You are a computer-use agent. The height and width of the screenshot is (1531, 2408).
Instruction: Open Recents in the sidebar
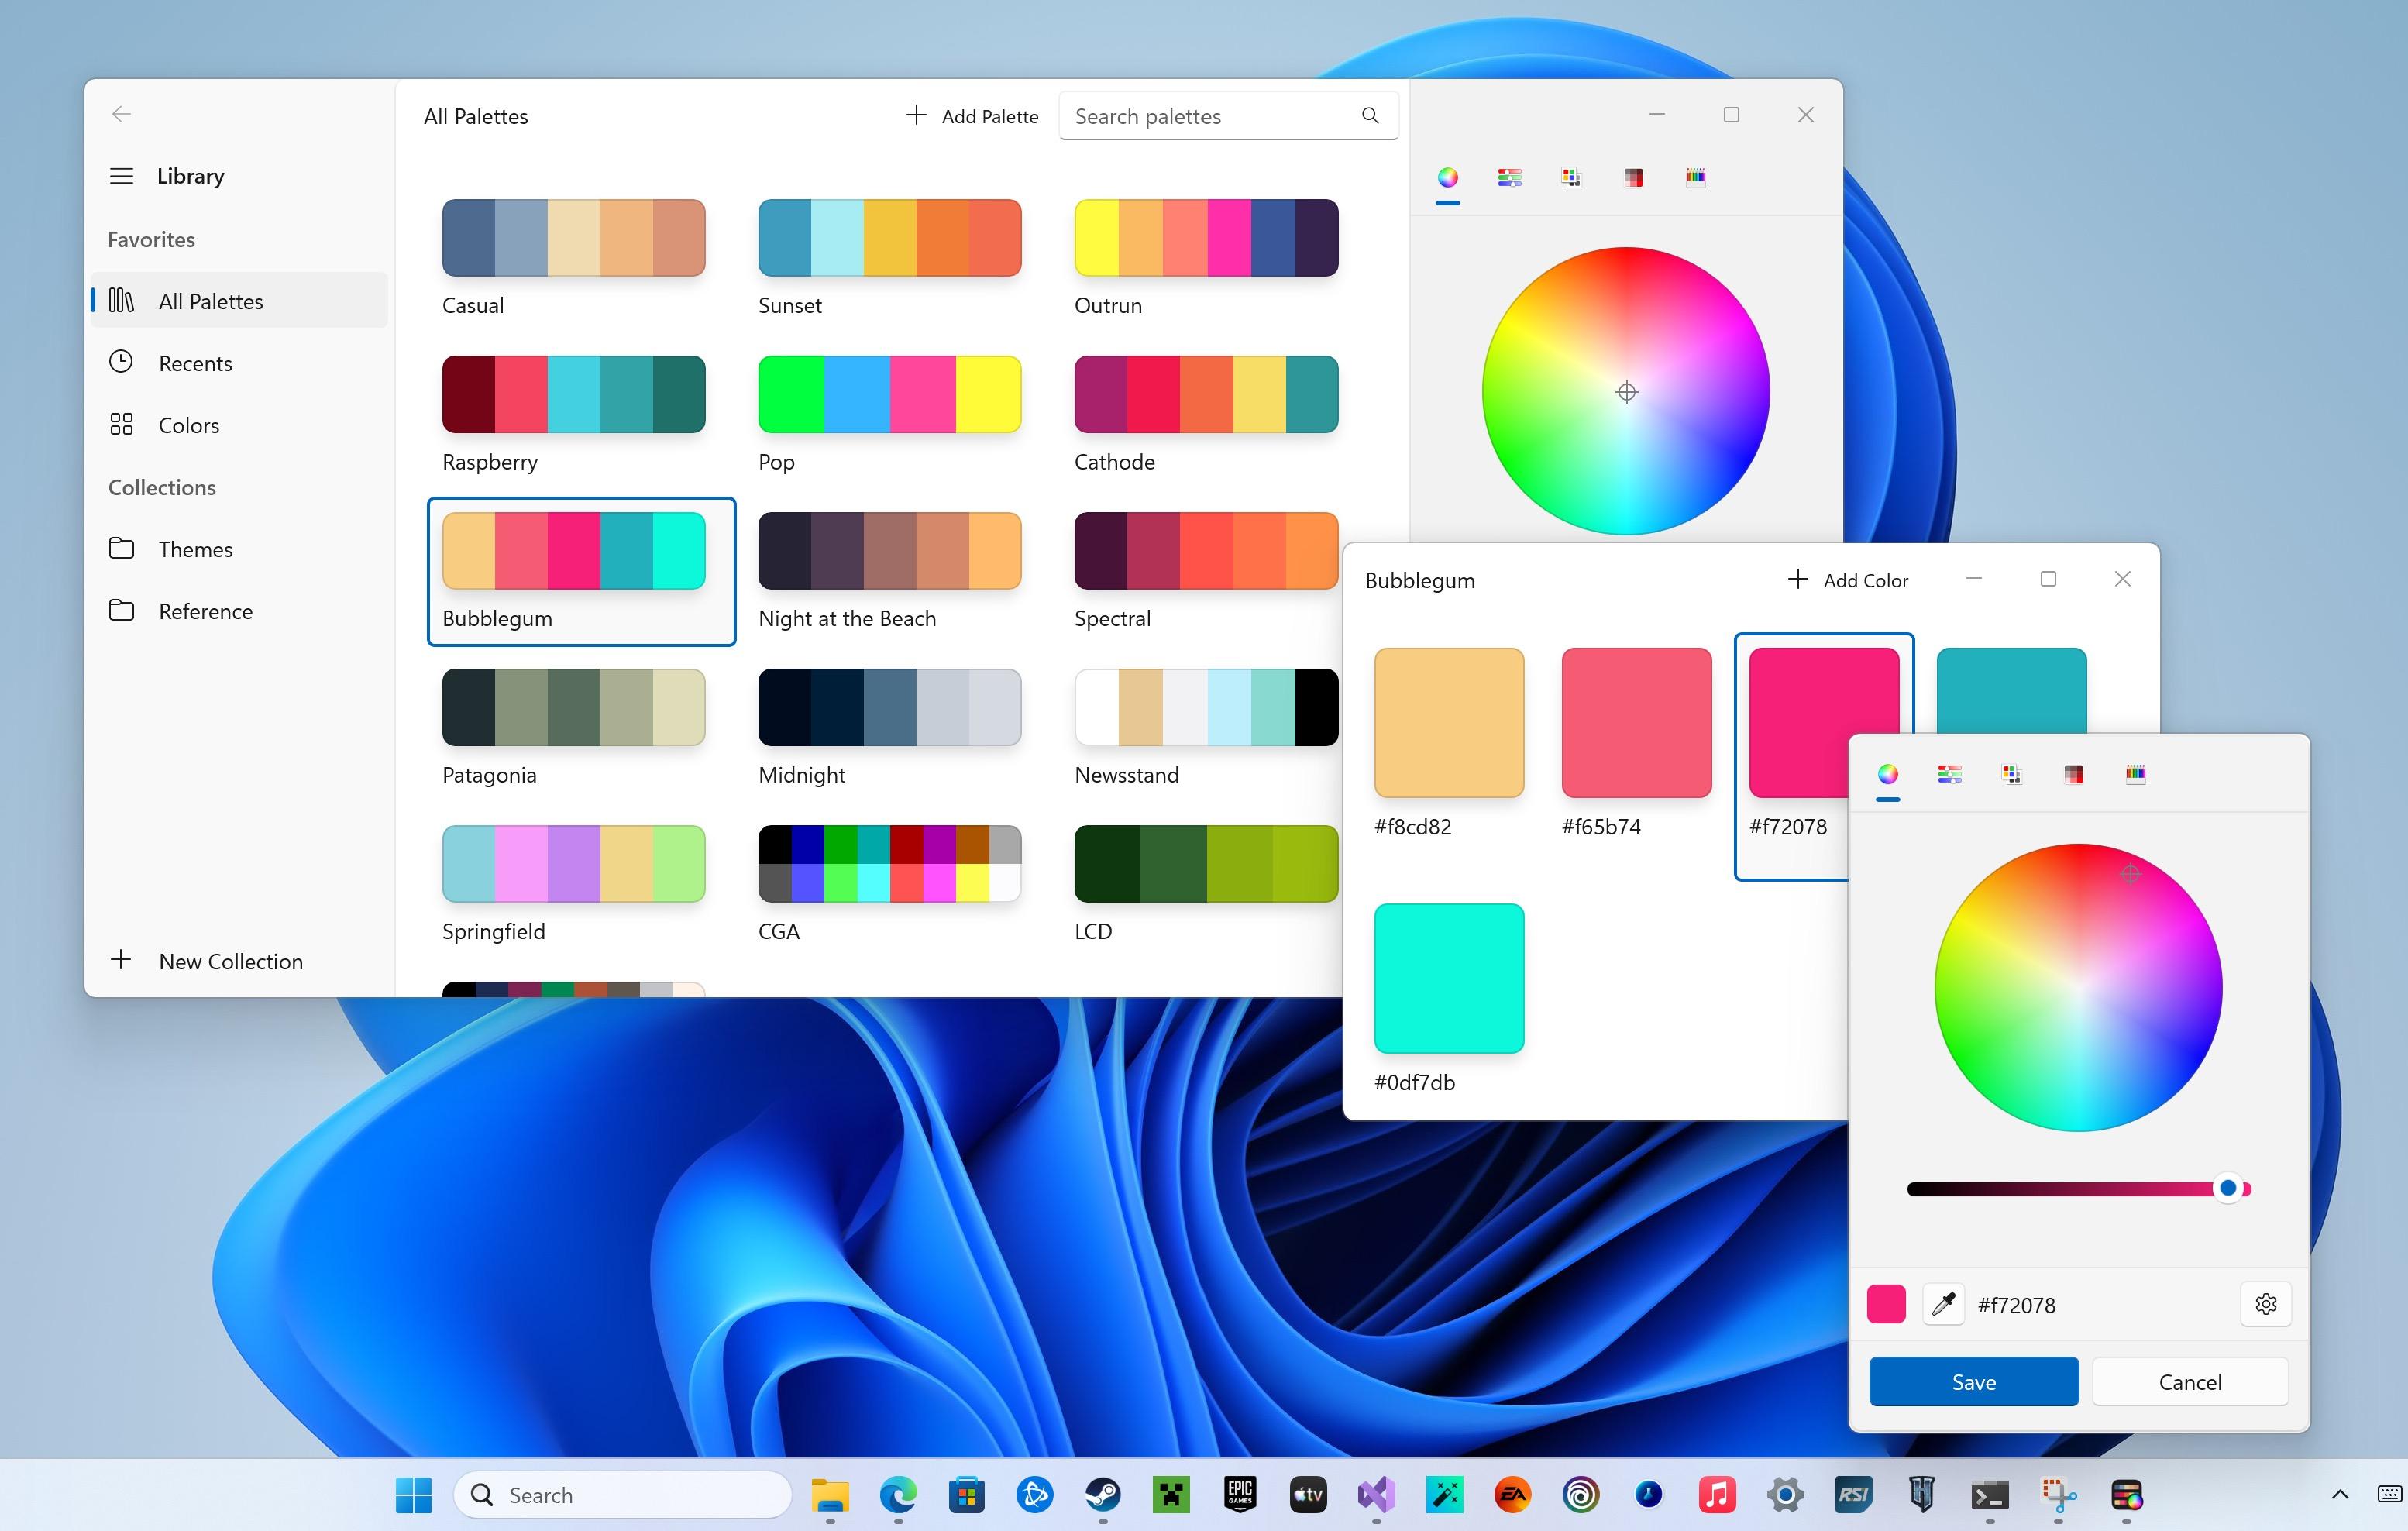click(195, 363)
